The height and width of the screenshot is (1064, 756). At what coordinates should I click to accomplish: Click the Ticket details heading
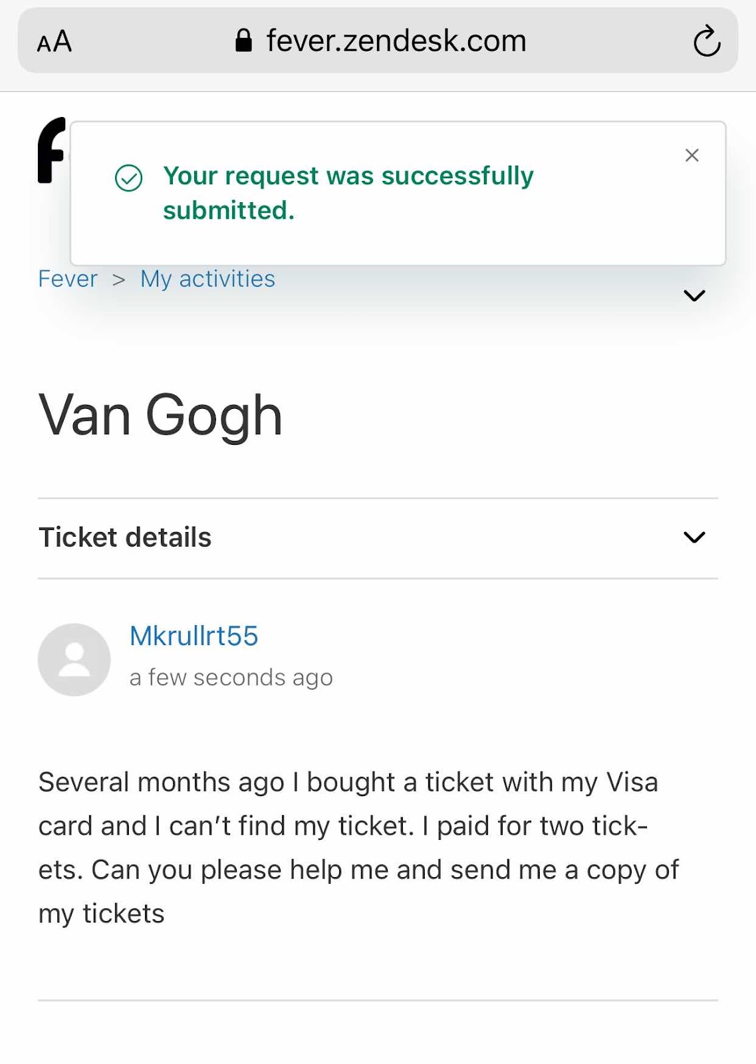[125, 537]
